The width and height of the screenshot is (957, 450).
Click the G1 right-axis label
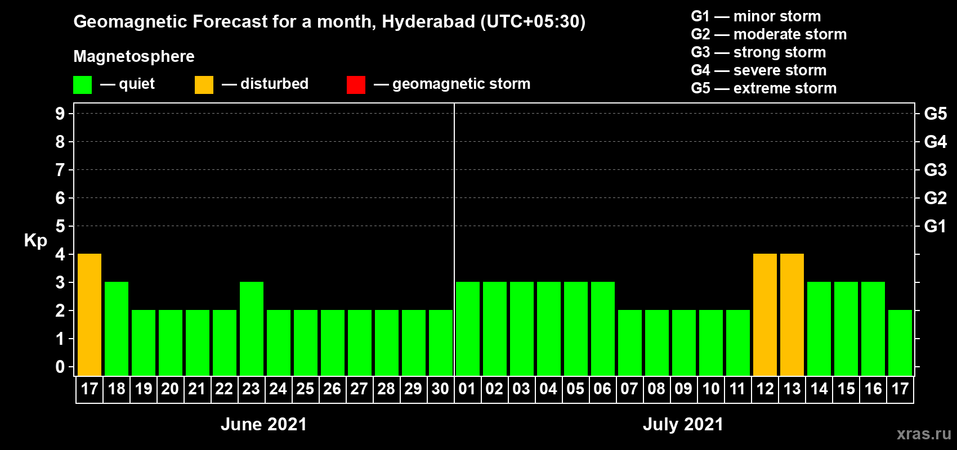coord(935,226)
